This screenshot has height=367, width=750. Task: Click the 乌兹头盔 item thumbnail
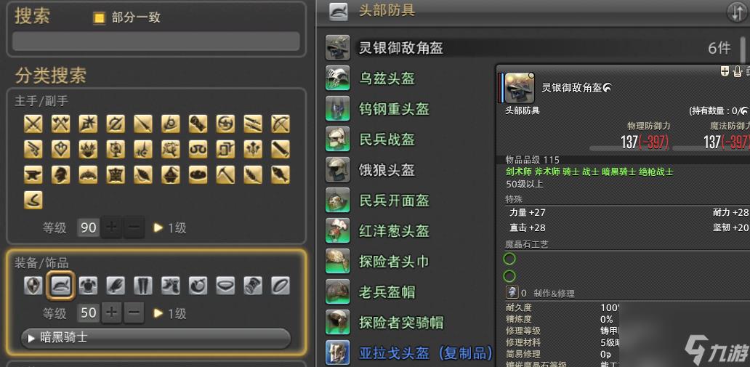[338, 78]
